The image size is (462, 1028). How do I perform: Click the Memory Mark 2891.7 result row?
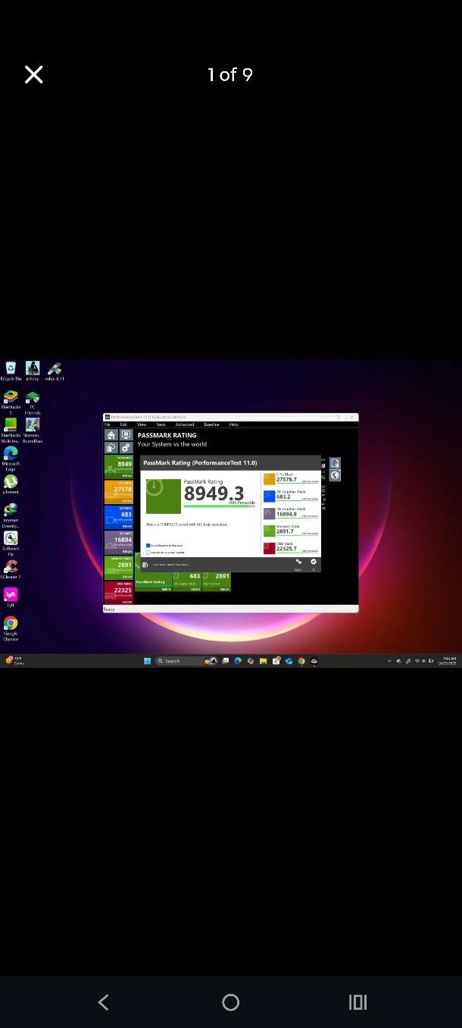coord(291,530)
